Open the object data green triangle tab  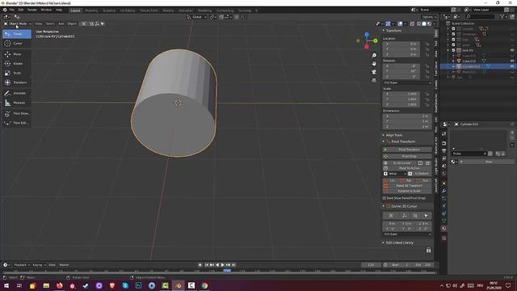pos(443,221)
